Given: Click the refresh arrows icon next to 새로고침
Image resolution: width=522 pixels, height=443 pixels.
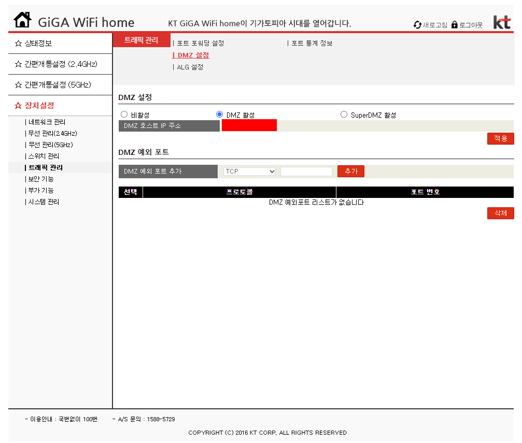Looking at the screenshot, I should pyautogui.click(x=417, y=25).
